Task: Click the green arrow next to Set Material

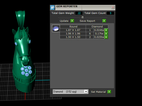Action: 109,92
